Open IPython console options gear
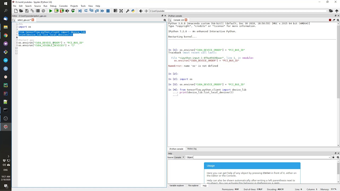 338,20
